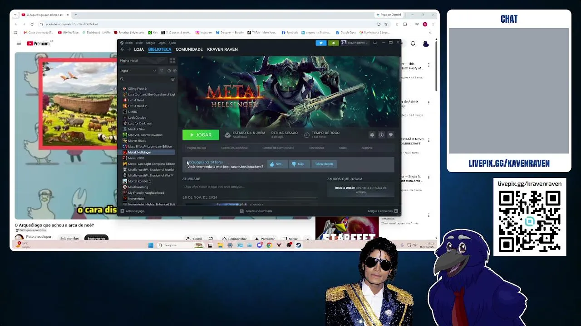Screen dimensions: 581x326
Task: Click the ready-to-play filter icon in library
Action: click(175, 71)
